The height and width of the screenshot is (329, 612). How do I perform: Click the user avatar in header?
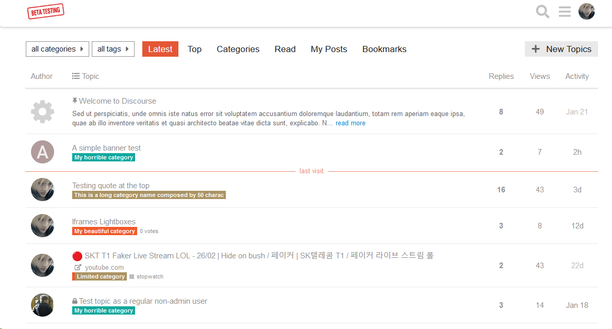pyautogui.click(x=586, y=11)
